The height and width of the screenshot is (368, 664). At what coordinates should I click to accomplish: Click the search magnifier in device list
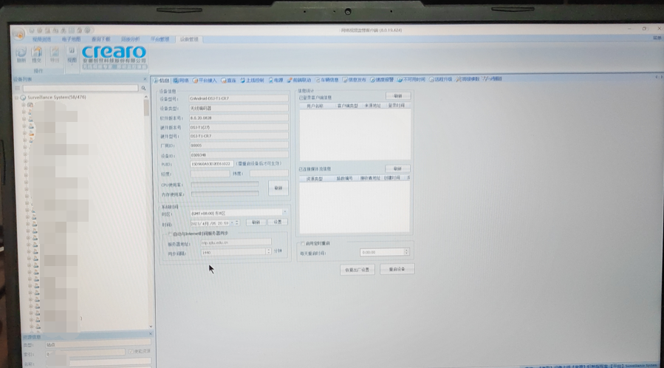coord(143,88)
